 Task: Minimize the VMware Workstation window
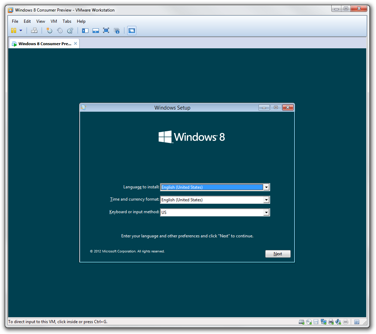click(x=337, y=9)
